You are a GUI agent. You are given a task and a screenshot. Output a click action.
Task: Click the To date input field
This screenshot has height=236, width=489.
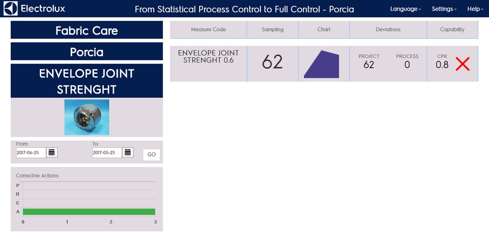[107, 153]
